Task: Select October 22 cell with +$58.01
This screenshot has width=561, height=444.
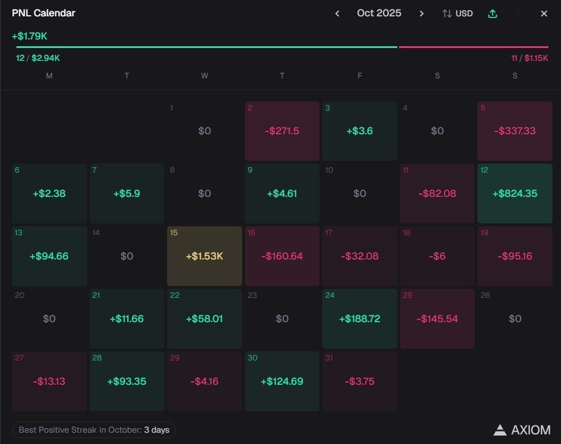Action: (205, 319)
